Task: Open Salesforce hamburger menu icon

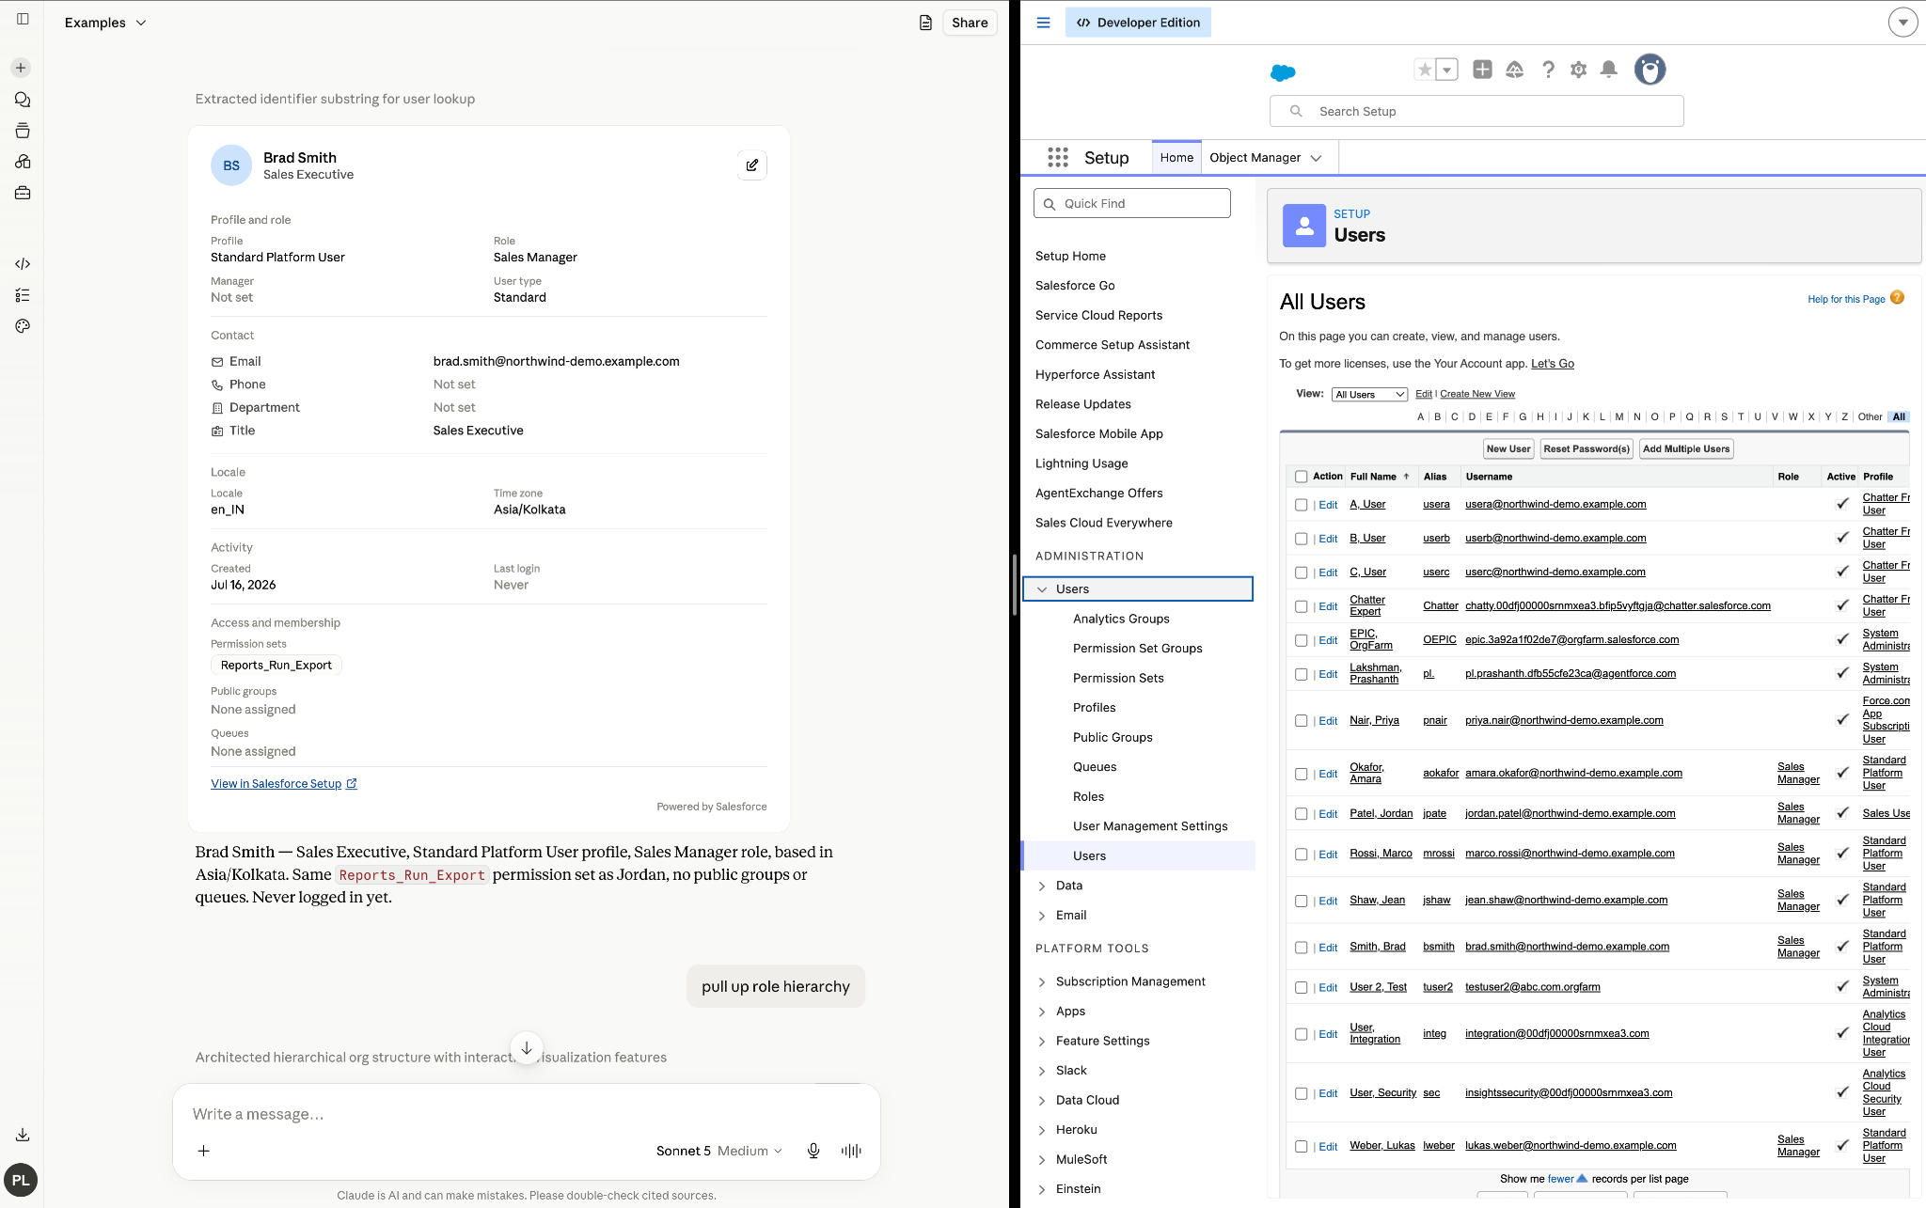Action: (x=1043, y=23)
